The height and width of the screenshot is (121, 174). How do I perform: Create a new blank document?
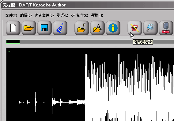pos(13,28)
